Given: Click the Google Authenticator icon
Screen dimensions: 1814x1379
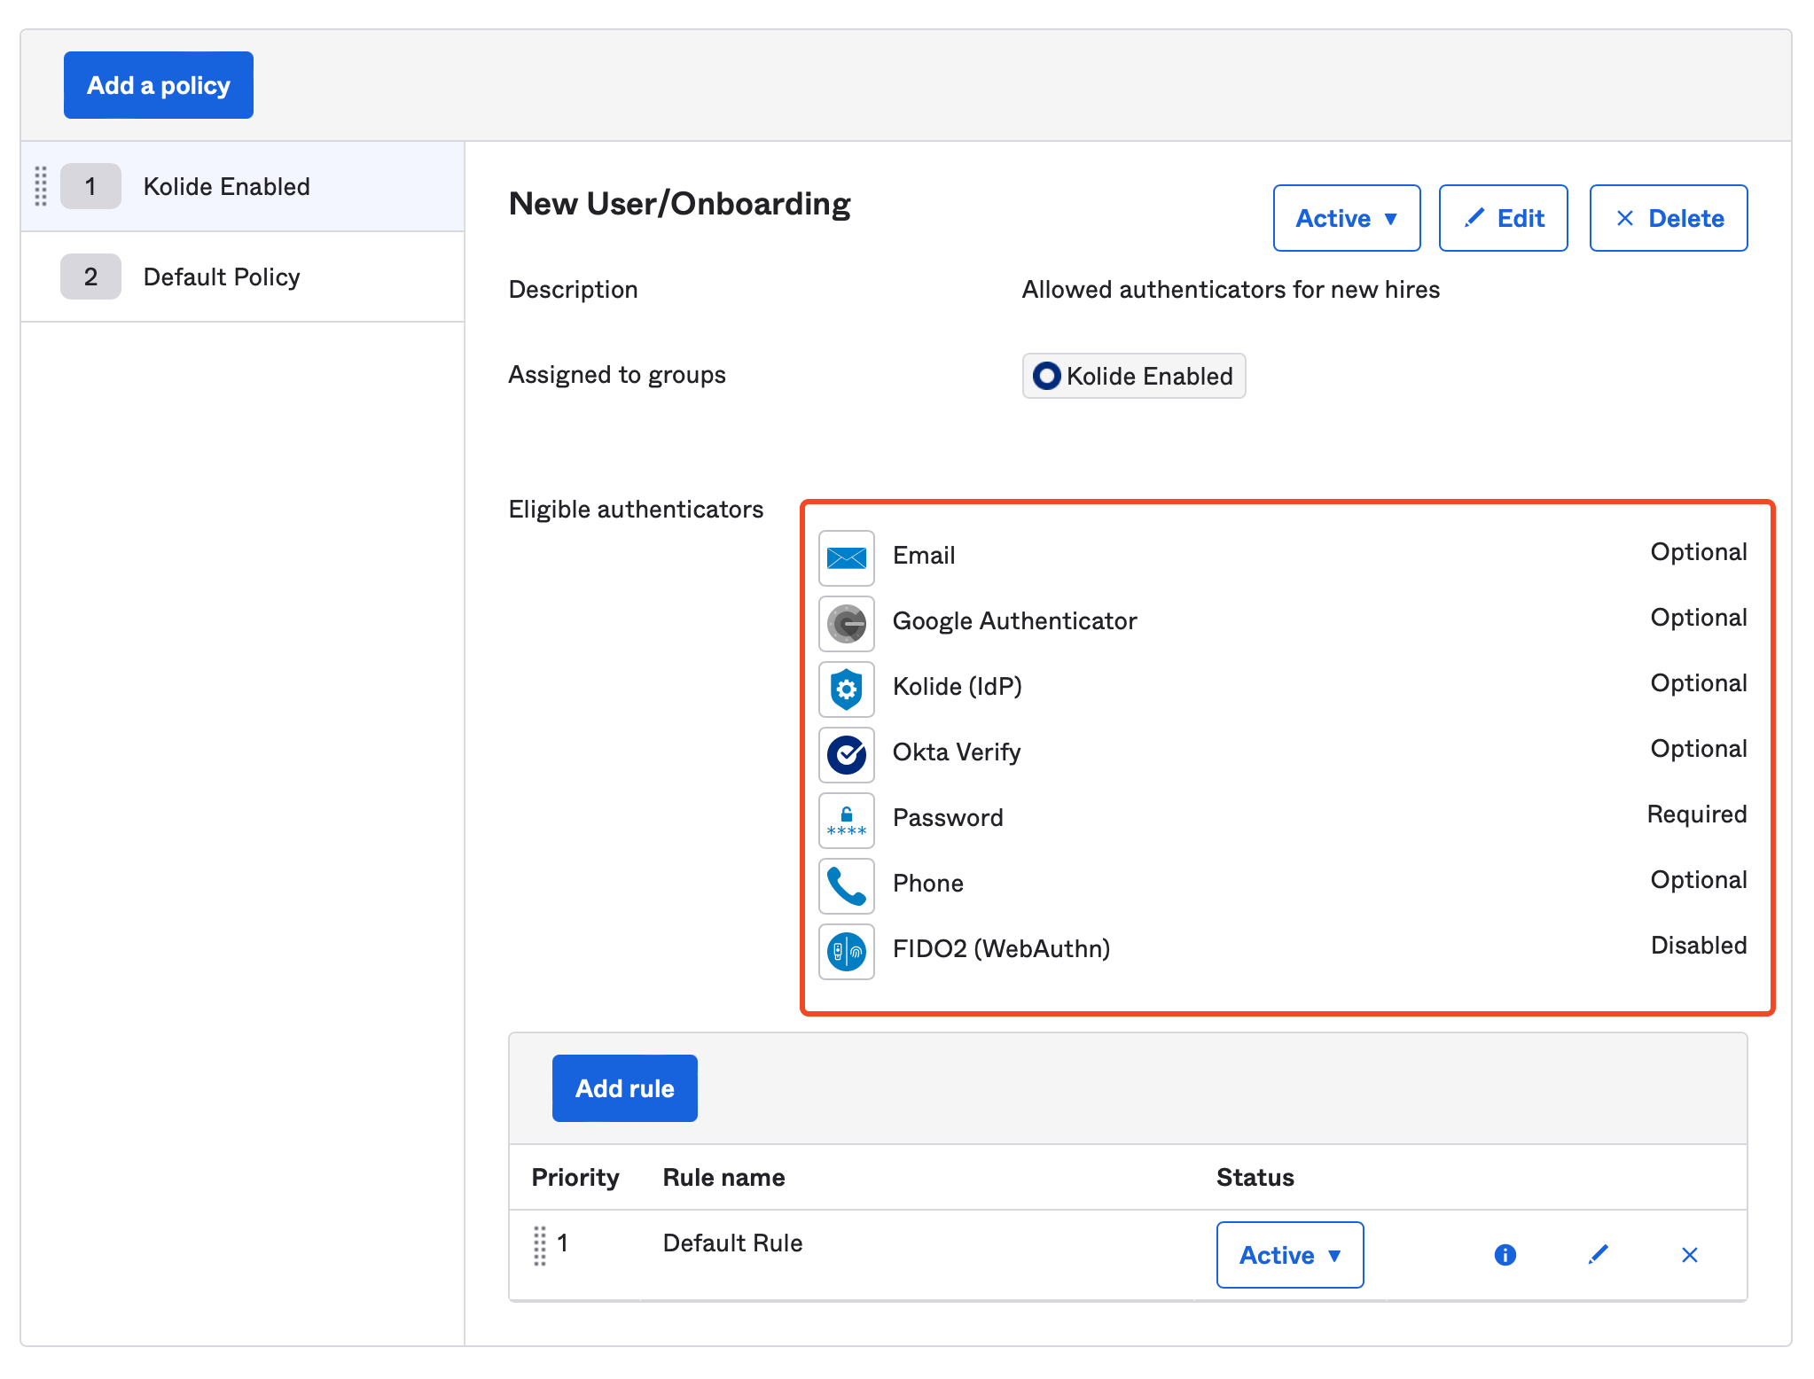Looking at the screenshot, I should 847,624.
